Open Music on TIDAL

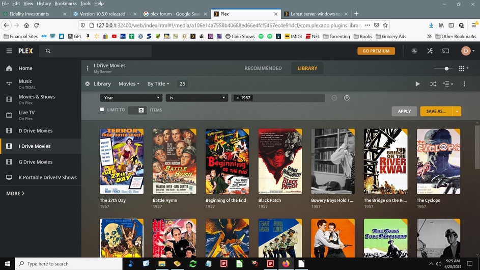click(40, 84)
